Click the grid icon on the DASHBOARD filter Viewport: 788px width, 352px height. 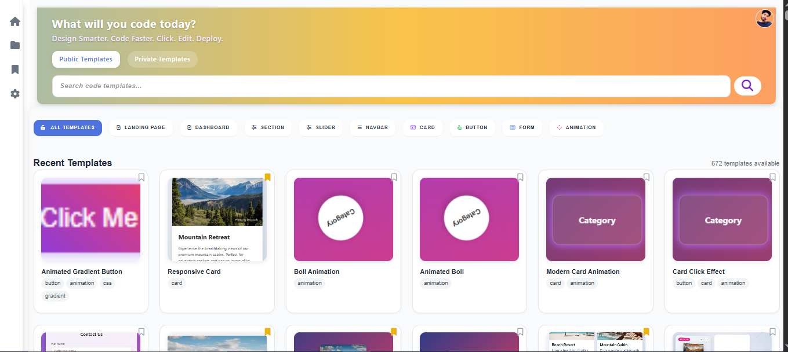(x=188, y=127)
